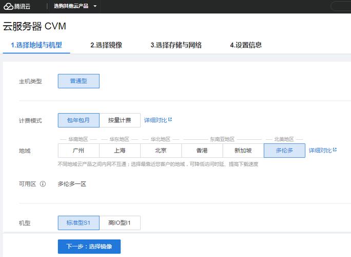Switch to tab 4.设置信息
Viewport: 351px width, 257px height.
click(x=246, y=45)
